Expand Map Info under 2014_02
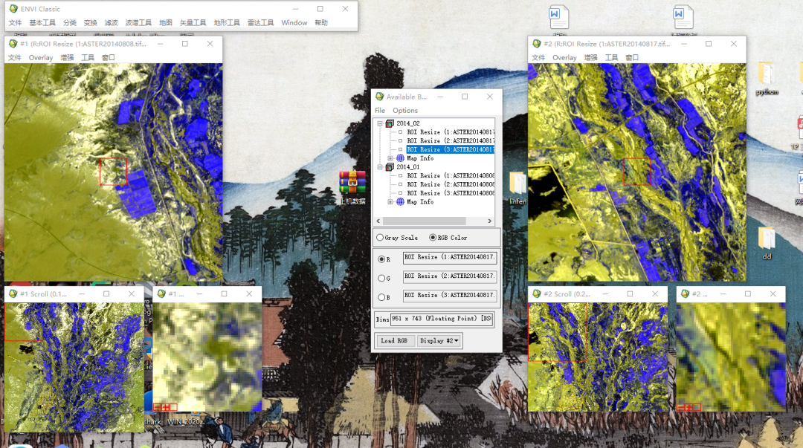The width and height of the screenshot is (803, 448). click(x=390, y=158)
